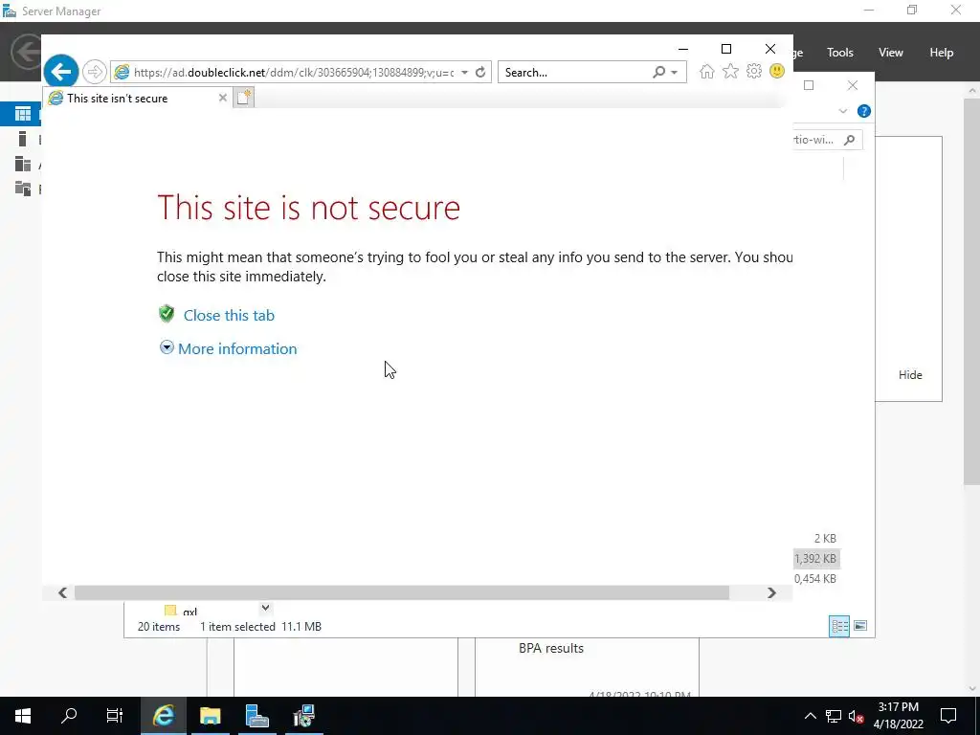Expand 'More information' link
Screen dimensions: 980x735
(237, 348)
